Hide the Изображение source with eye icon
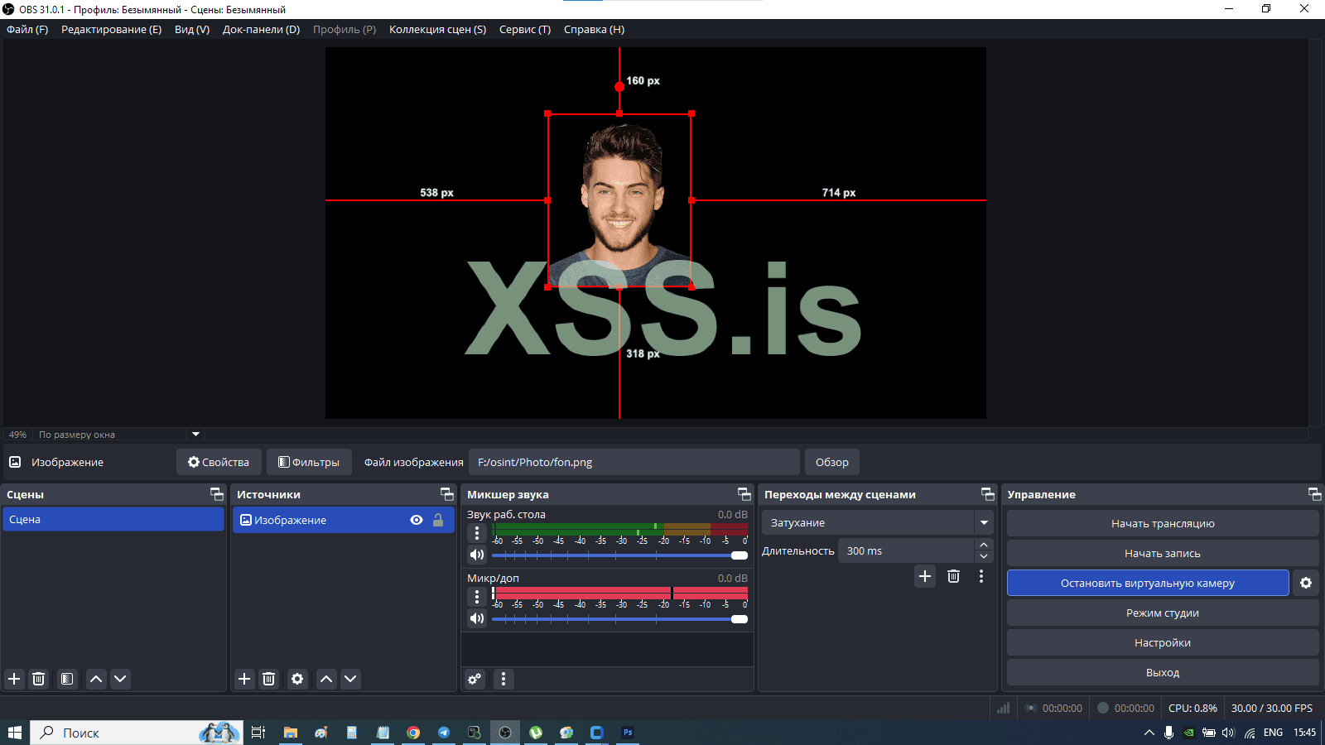Viewport: 1325px width, 745px height. click(x=417, y=520)
